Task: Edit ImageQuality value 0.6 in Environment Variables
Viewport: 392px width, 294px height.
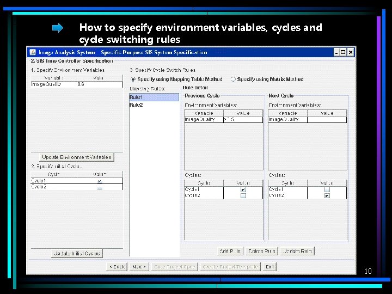Action: click(x=100, y=84)
